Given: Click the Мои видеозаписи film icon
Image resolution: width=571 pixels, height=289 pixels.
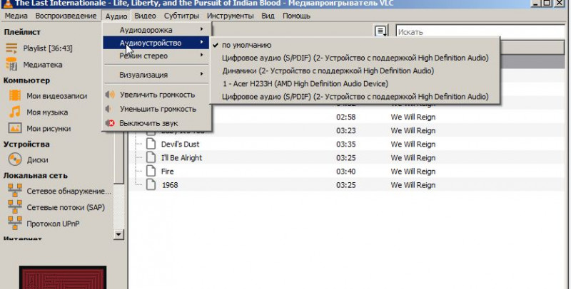Looking at the screenshot, I should (x=15, y=96).
